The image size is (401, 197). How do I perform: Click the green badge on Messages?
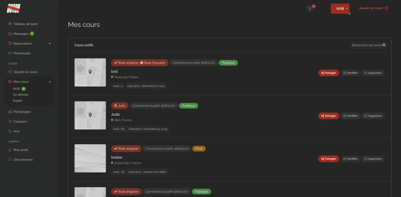tap(32, 34)
